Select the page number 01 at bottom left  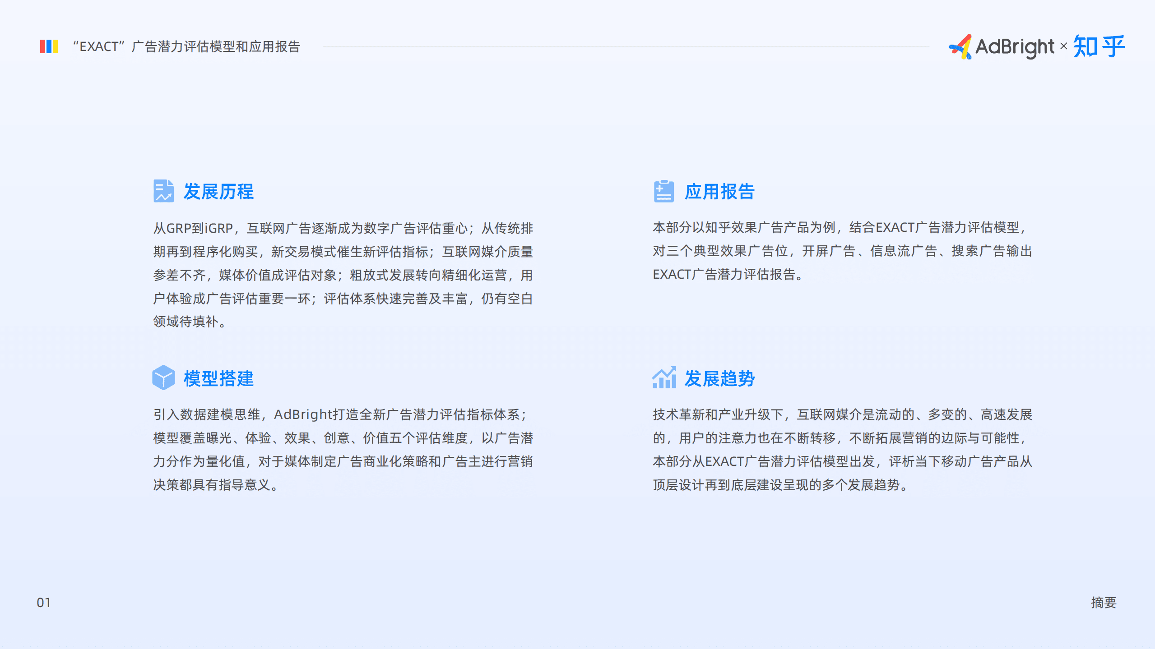[44, 603]
